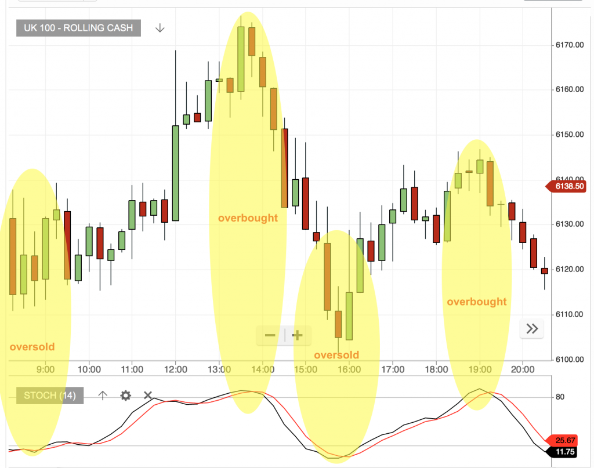This screenshot has height=468, width=594.
Task: Click the 20:00 time axis label
Action: point(523,369)
